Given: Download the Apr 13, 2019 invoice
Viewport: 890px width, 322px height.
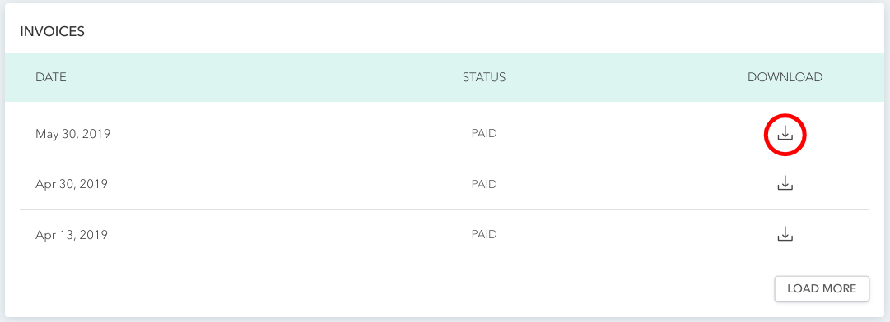Looking at the screenshot, I should 785,234.
